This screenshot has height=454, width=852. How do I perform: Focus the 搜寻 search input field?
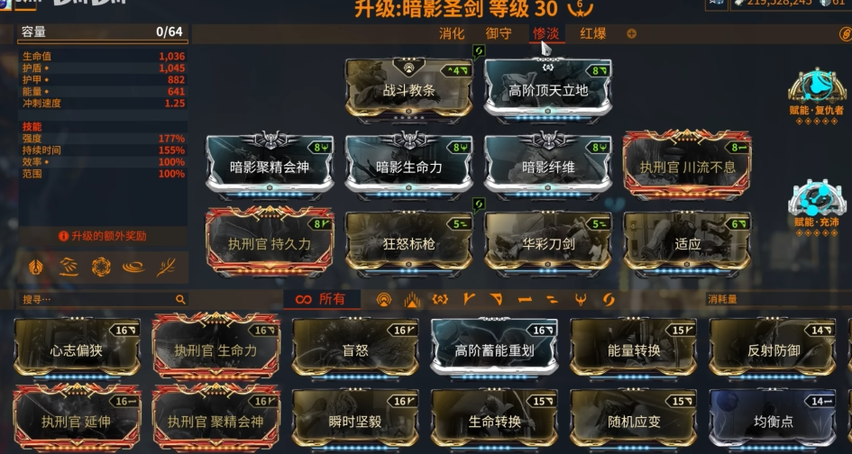[x=104, y=299]
